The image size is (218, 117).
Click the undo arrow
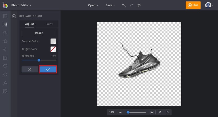click(x=124, y=5)
